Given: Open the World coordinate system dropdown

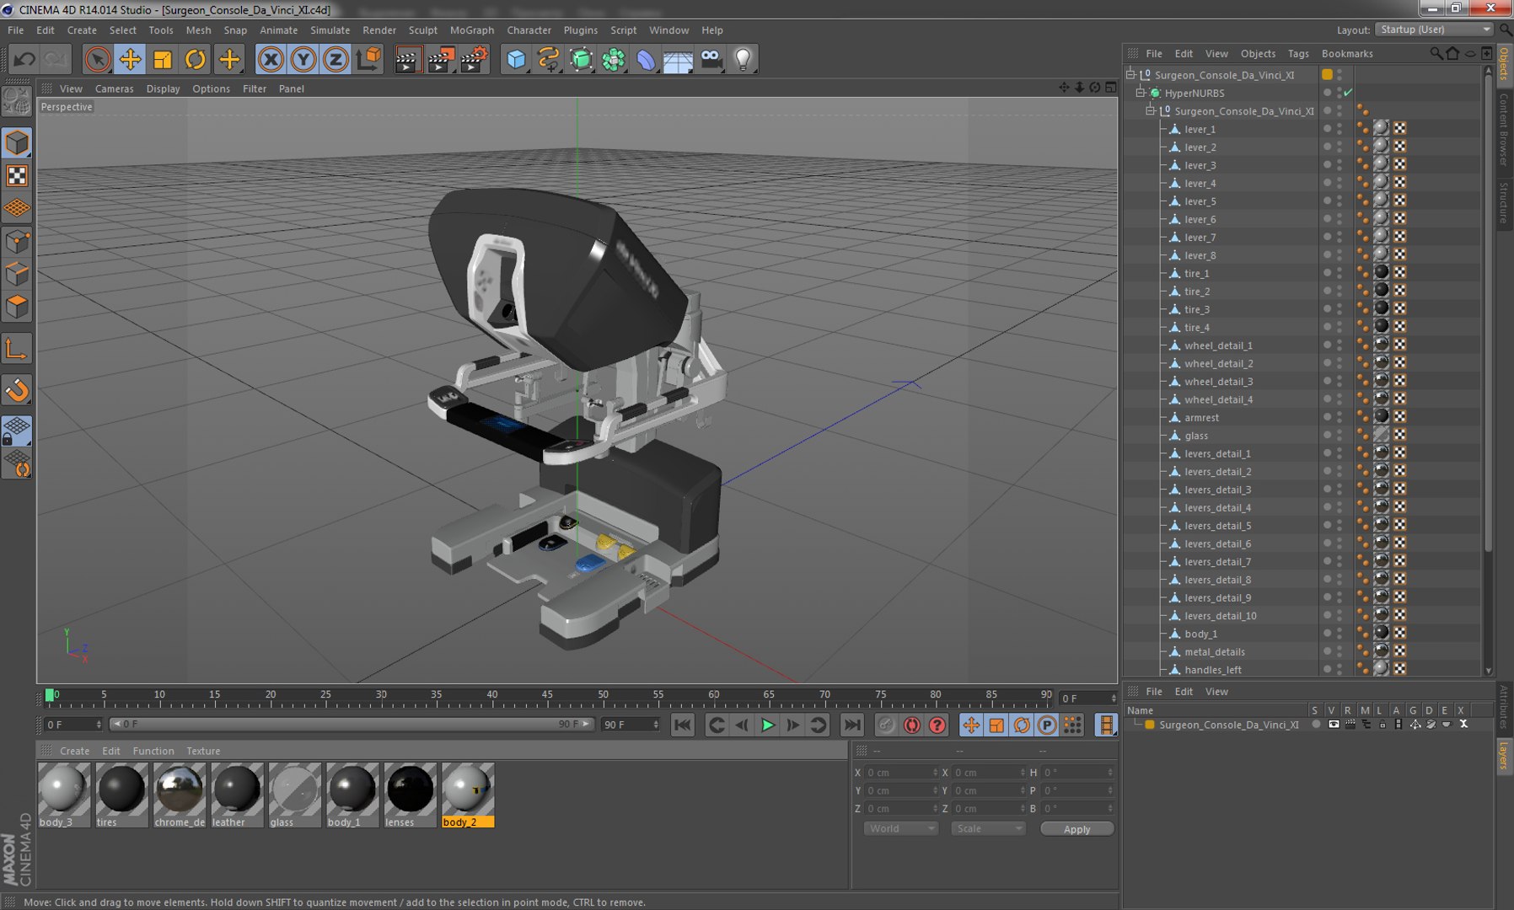Looking at the screenshot, I should 901,828.
